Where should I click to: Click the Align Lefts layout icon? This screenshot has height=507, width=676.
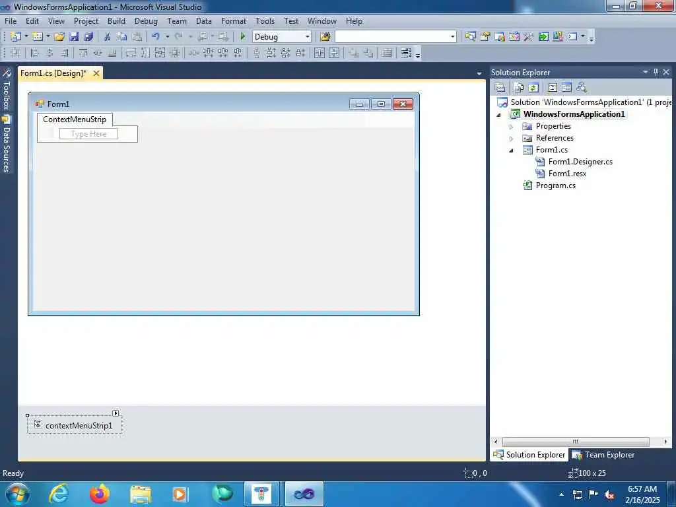click(x=35, y=53)
